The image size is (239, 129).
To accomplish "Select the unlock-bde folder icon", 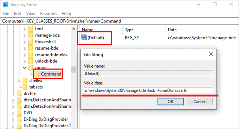I will point(31,61).
